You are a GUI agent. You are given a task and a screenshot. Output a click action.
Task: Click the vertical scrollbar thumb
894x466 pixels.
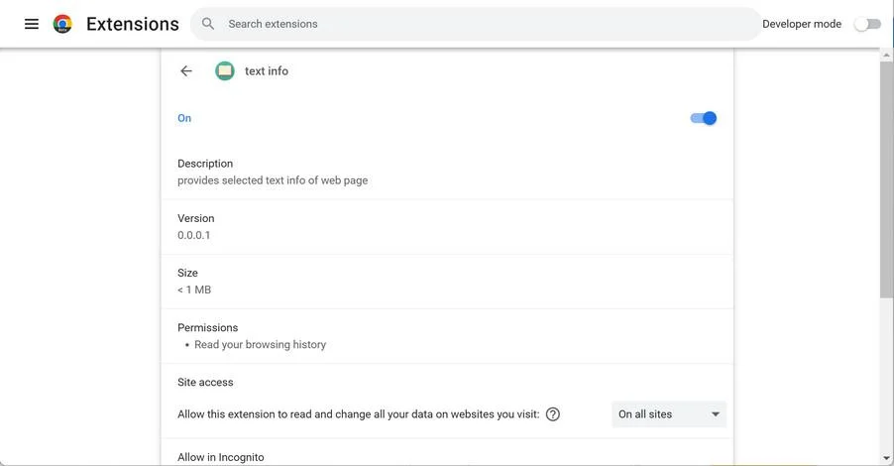pyautogui.click(x=887, y=179)
